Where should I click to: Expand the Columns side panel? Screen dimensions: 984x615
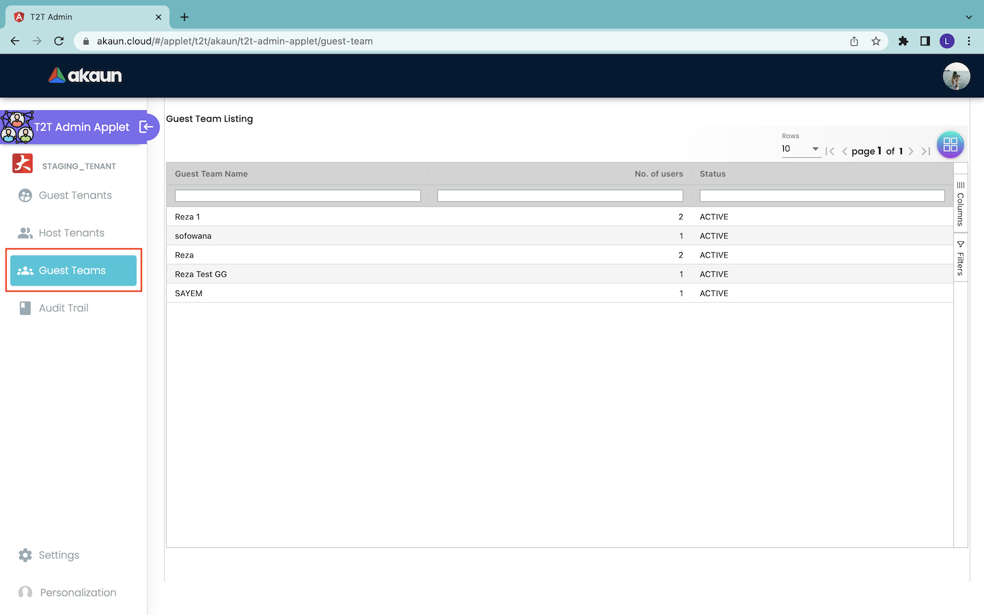(x=961, y=204)
